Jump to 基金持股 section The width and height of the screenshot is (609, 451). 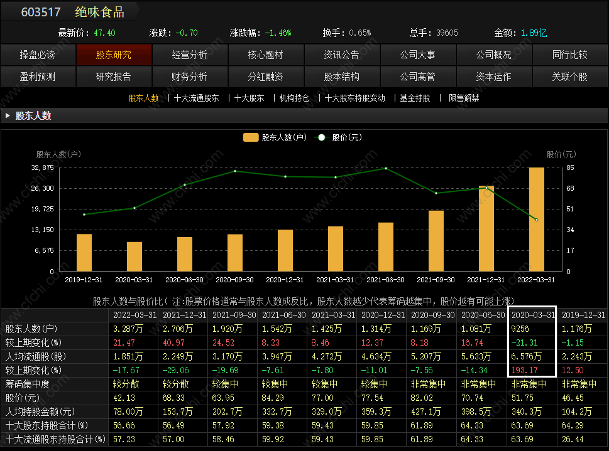coord(415,98)
